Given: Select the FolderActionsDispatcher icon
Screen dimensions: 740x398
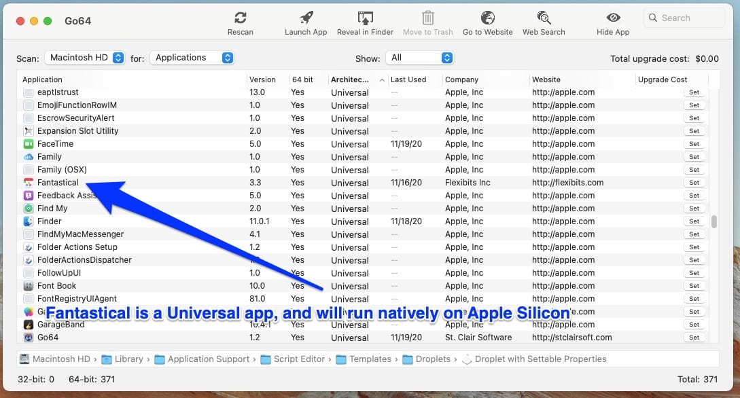Looking at the screenshot, I should pos(29,260).
